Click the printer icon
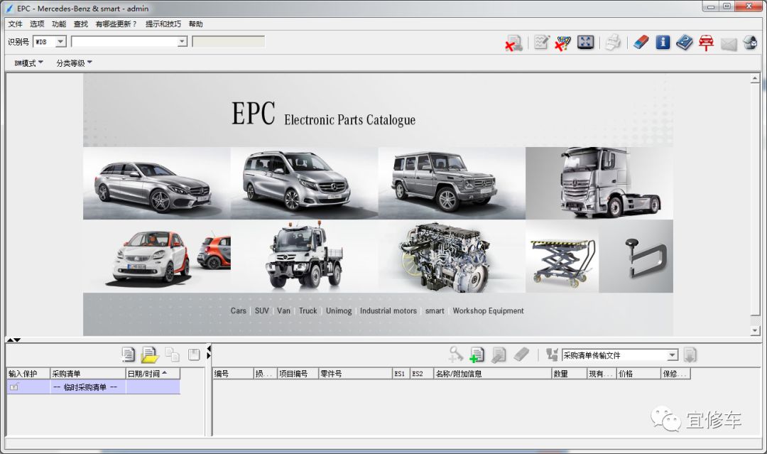The image size is (767, 454). (612, 43)
